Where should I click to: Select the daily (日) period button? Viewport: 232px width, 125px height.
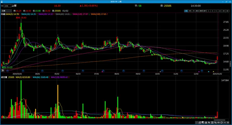click(186, 11)
